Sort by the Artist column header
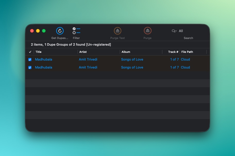This screenshot has width=235, height=156. 99,52
